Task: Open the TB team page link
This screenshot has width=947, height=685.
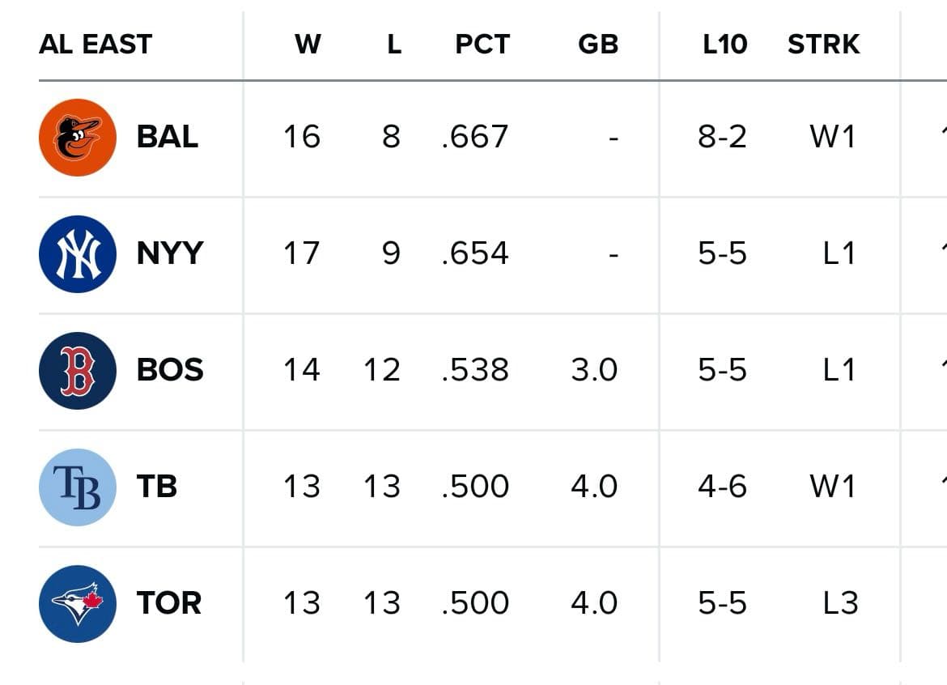Action: [x=157, y=487]
